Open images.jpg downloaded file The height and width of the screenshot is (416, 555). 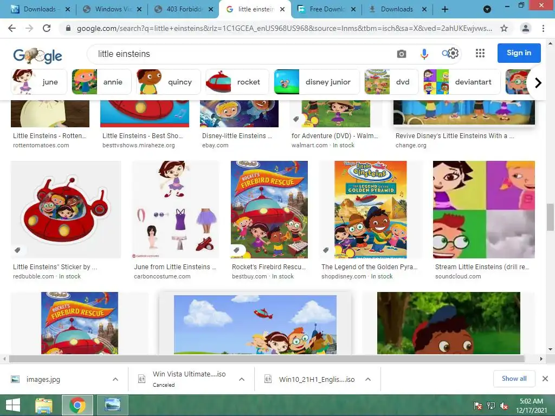[43, 379]
